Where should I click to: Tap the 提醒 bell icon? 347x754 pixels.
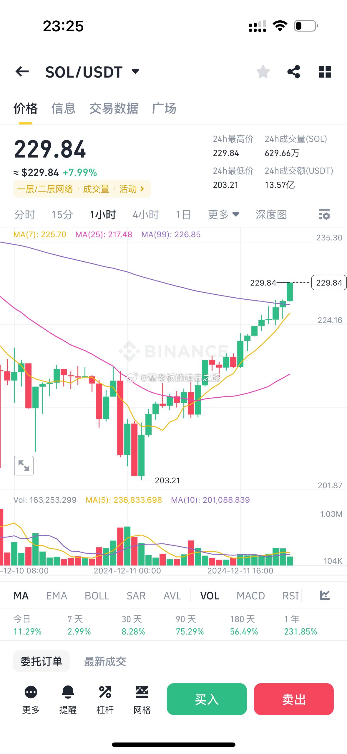click(x=68, y=699)
